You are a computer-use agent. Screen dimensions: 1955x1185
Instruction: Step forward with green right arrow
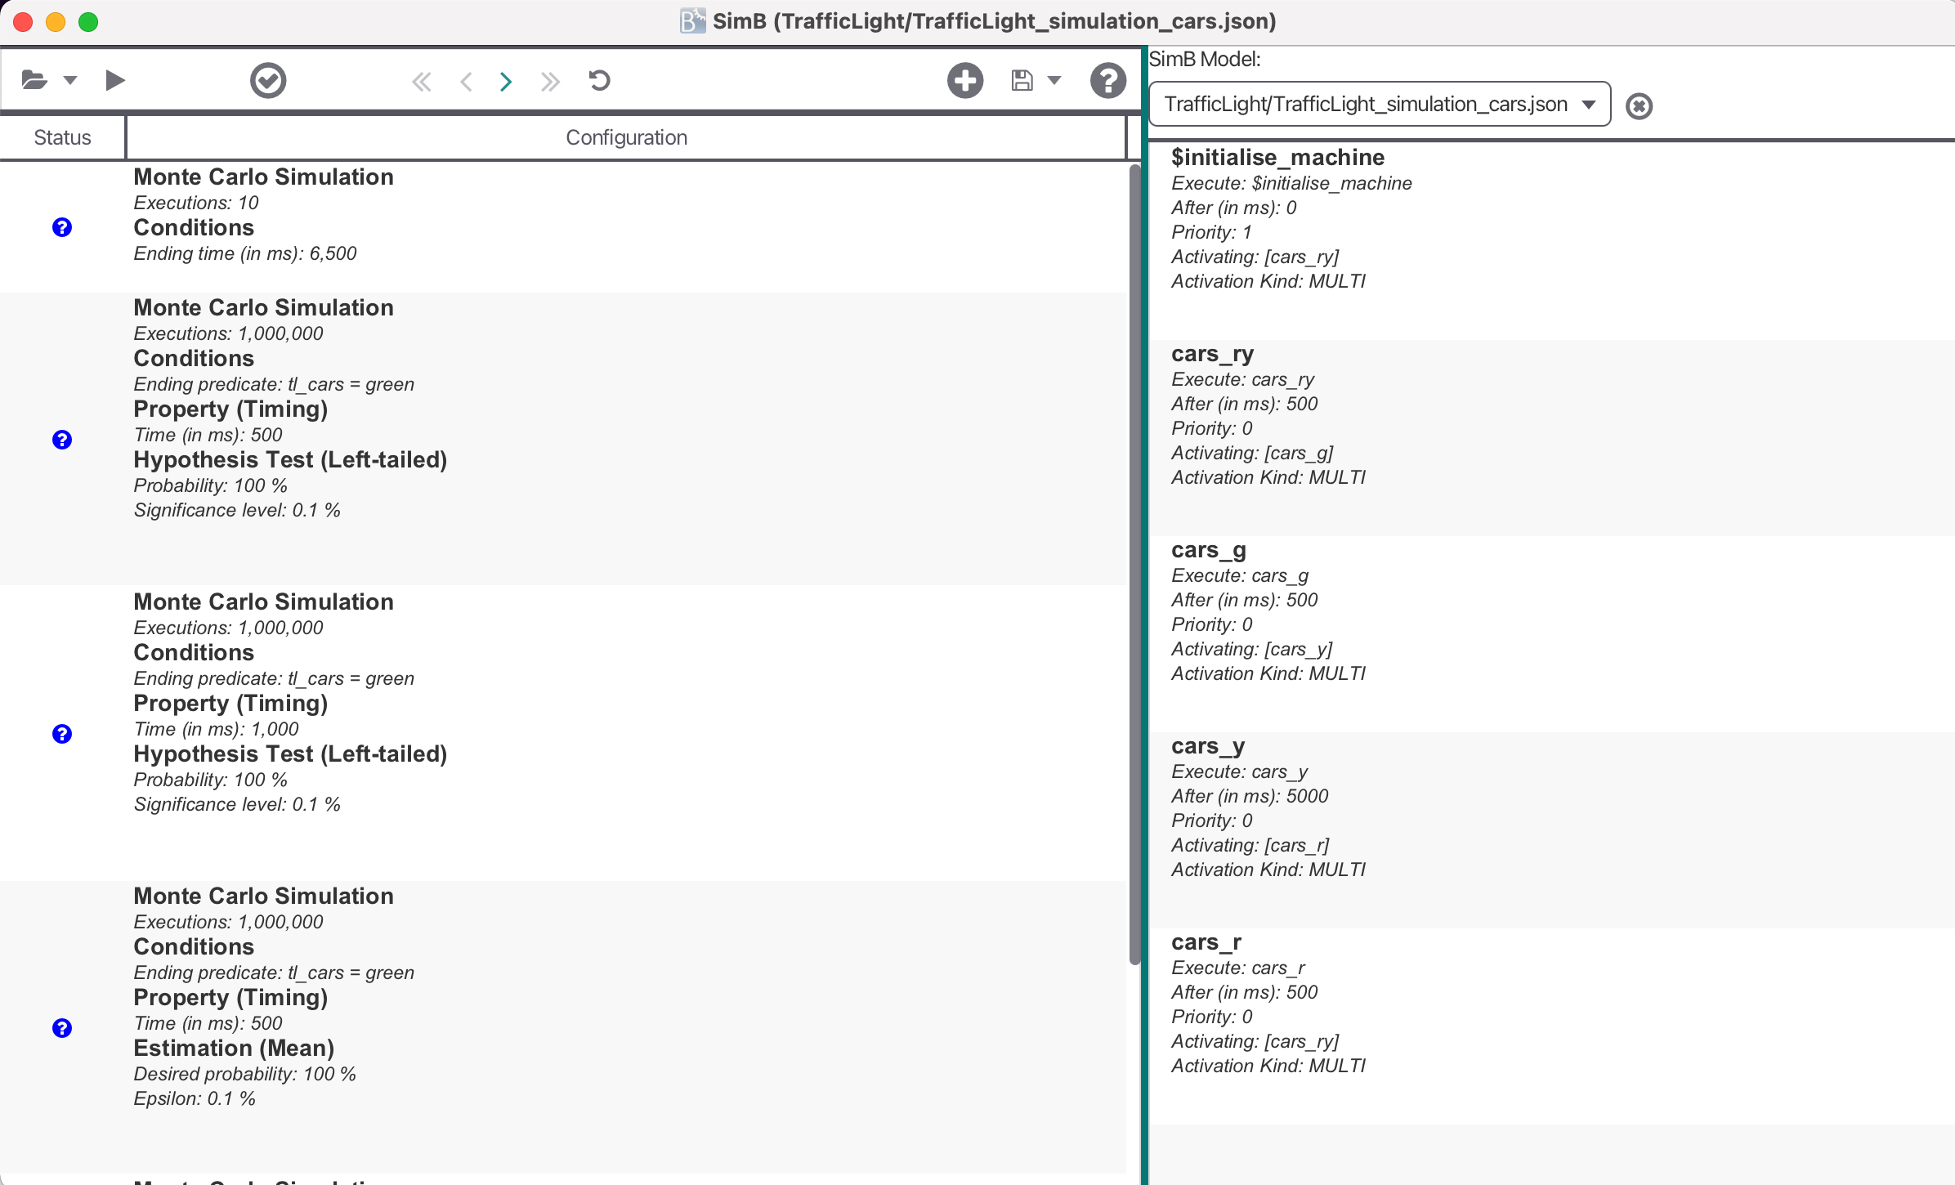click(506, 81)
